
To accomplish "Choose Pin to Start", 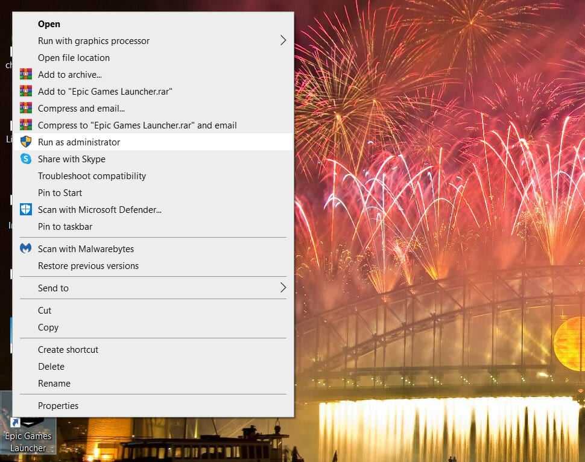I will click(153, 193).
